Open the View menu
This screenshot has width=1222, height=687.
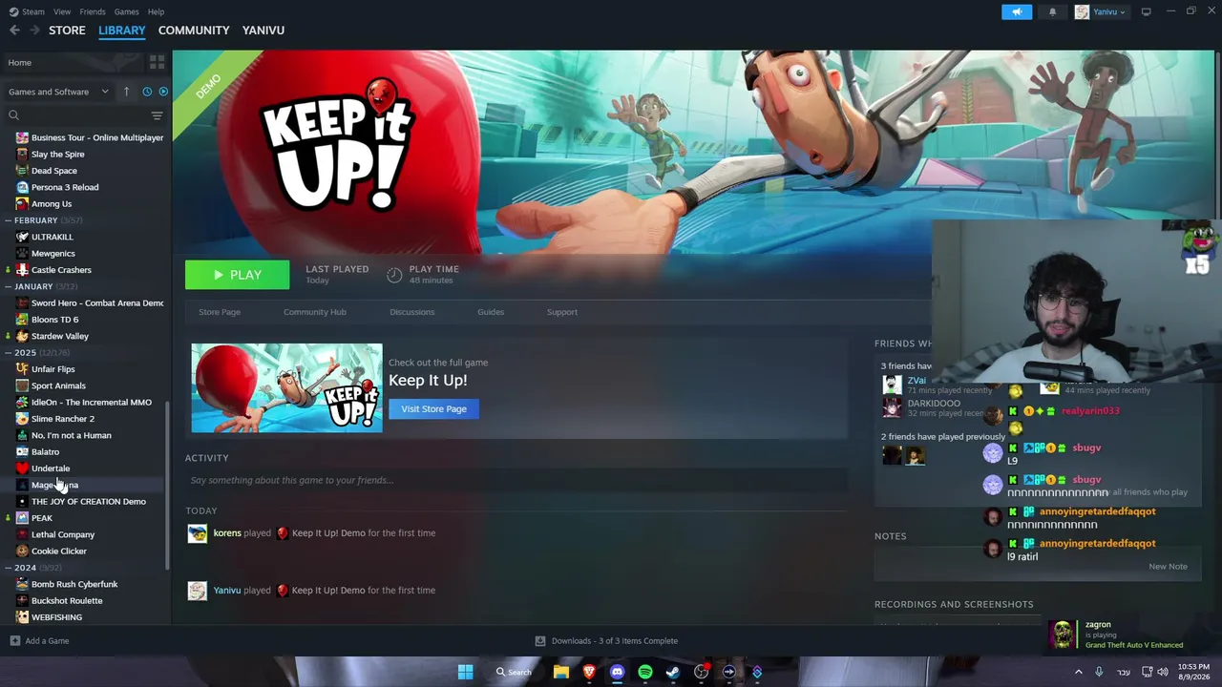(62, 11)
